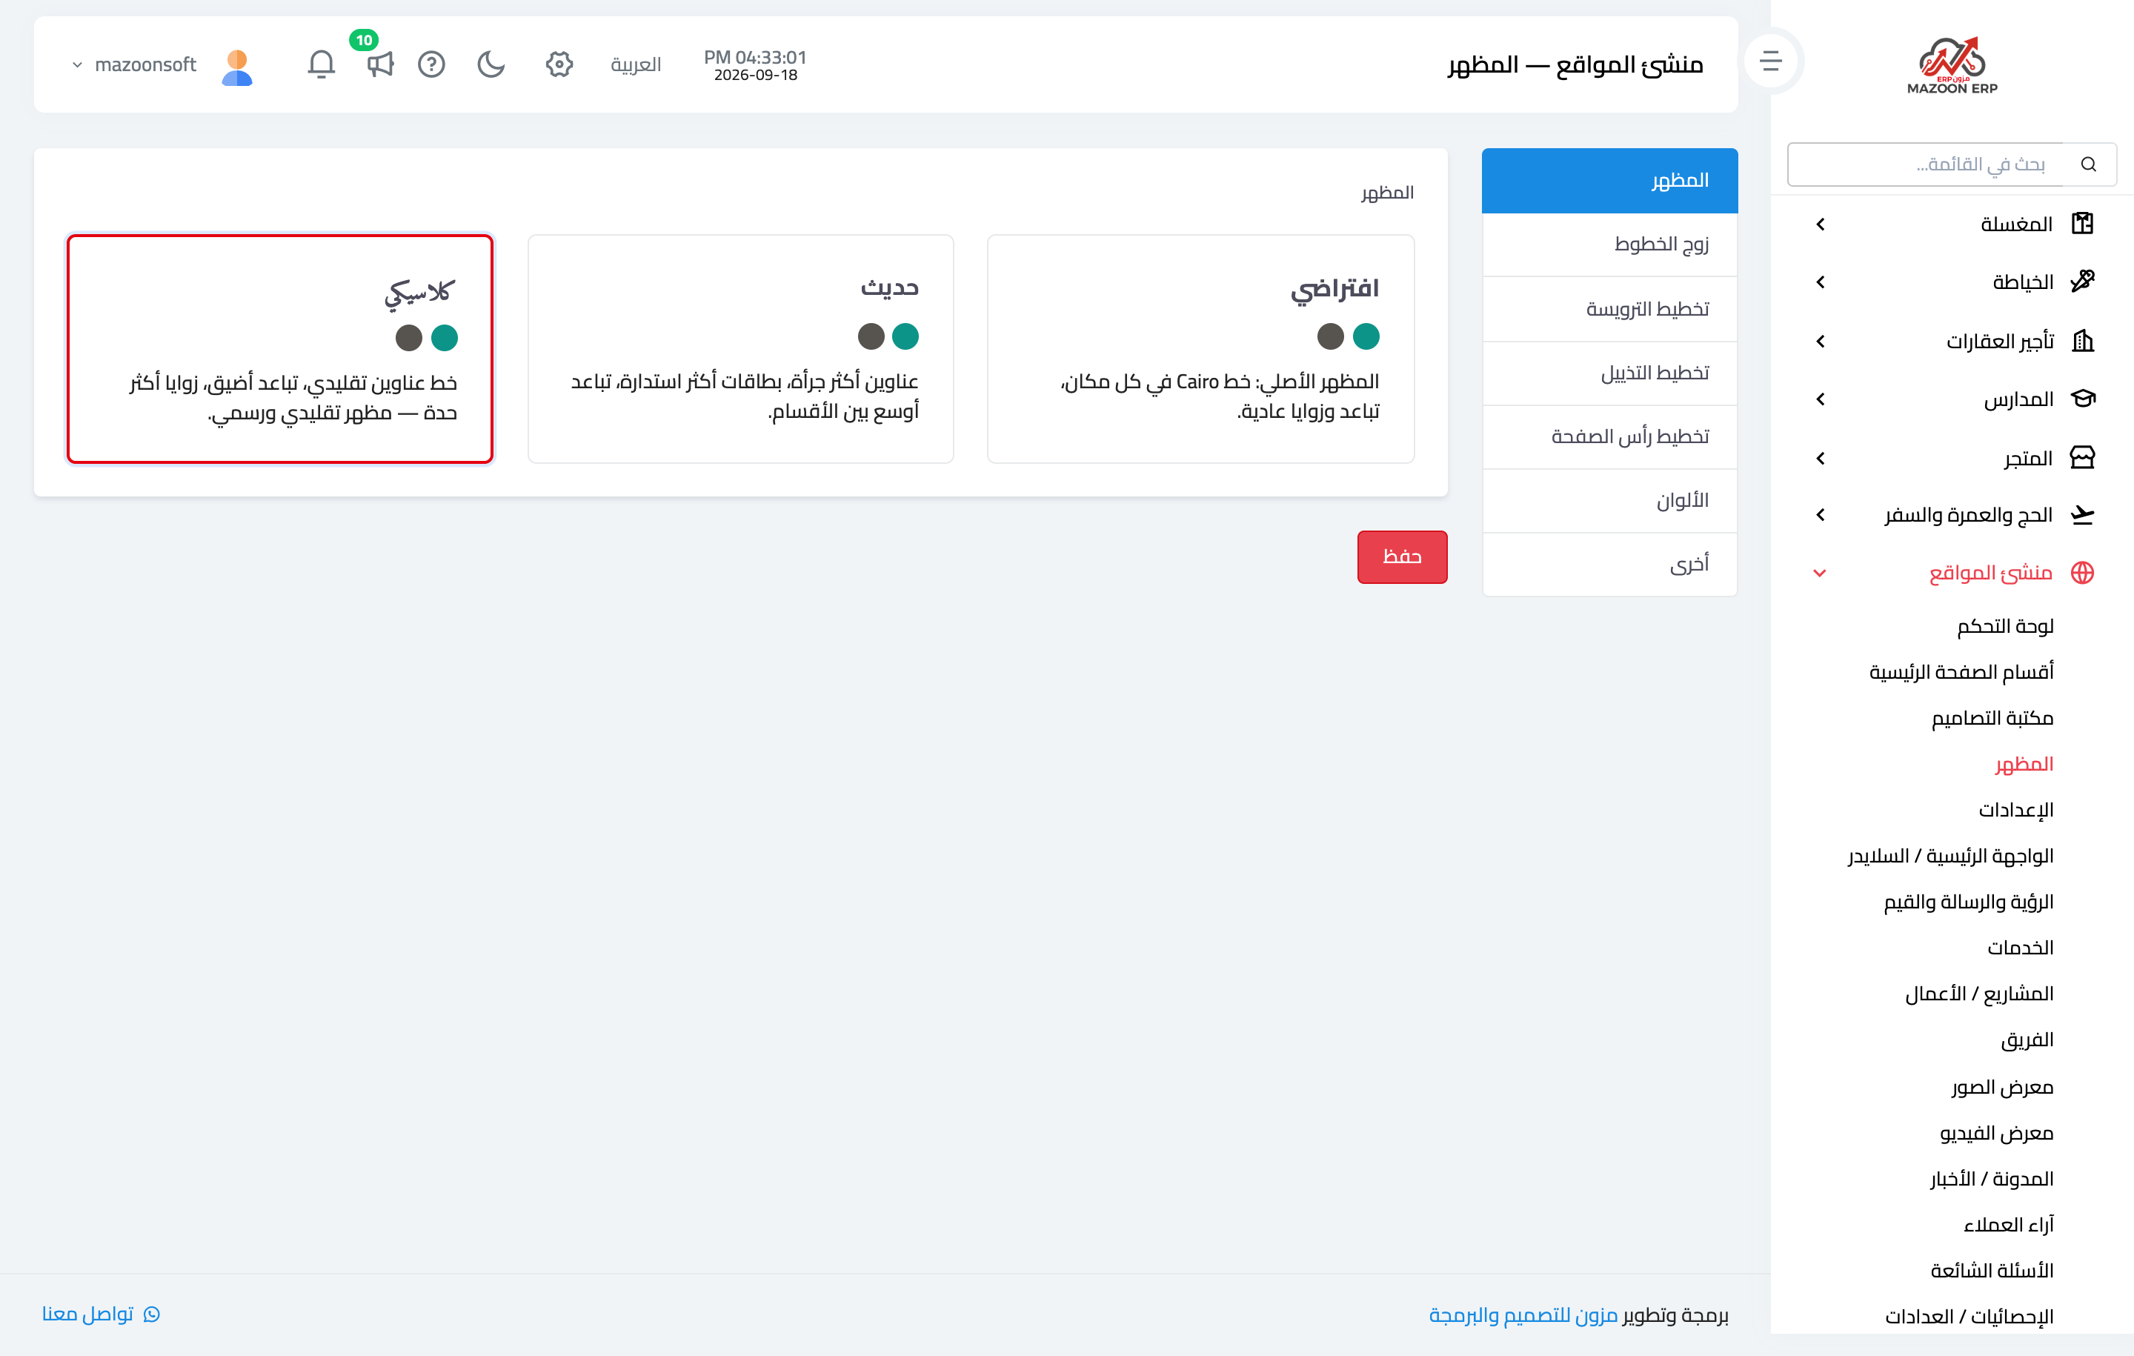Expand the المغسلة menu chevron

coord(1821,225)
